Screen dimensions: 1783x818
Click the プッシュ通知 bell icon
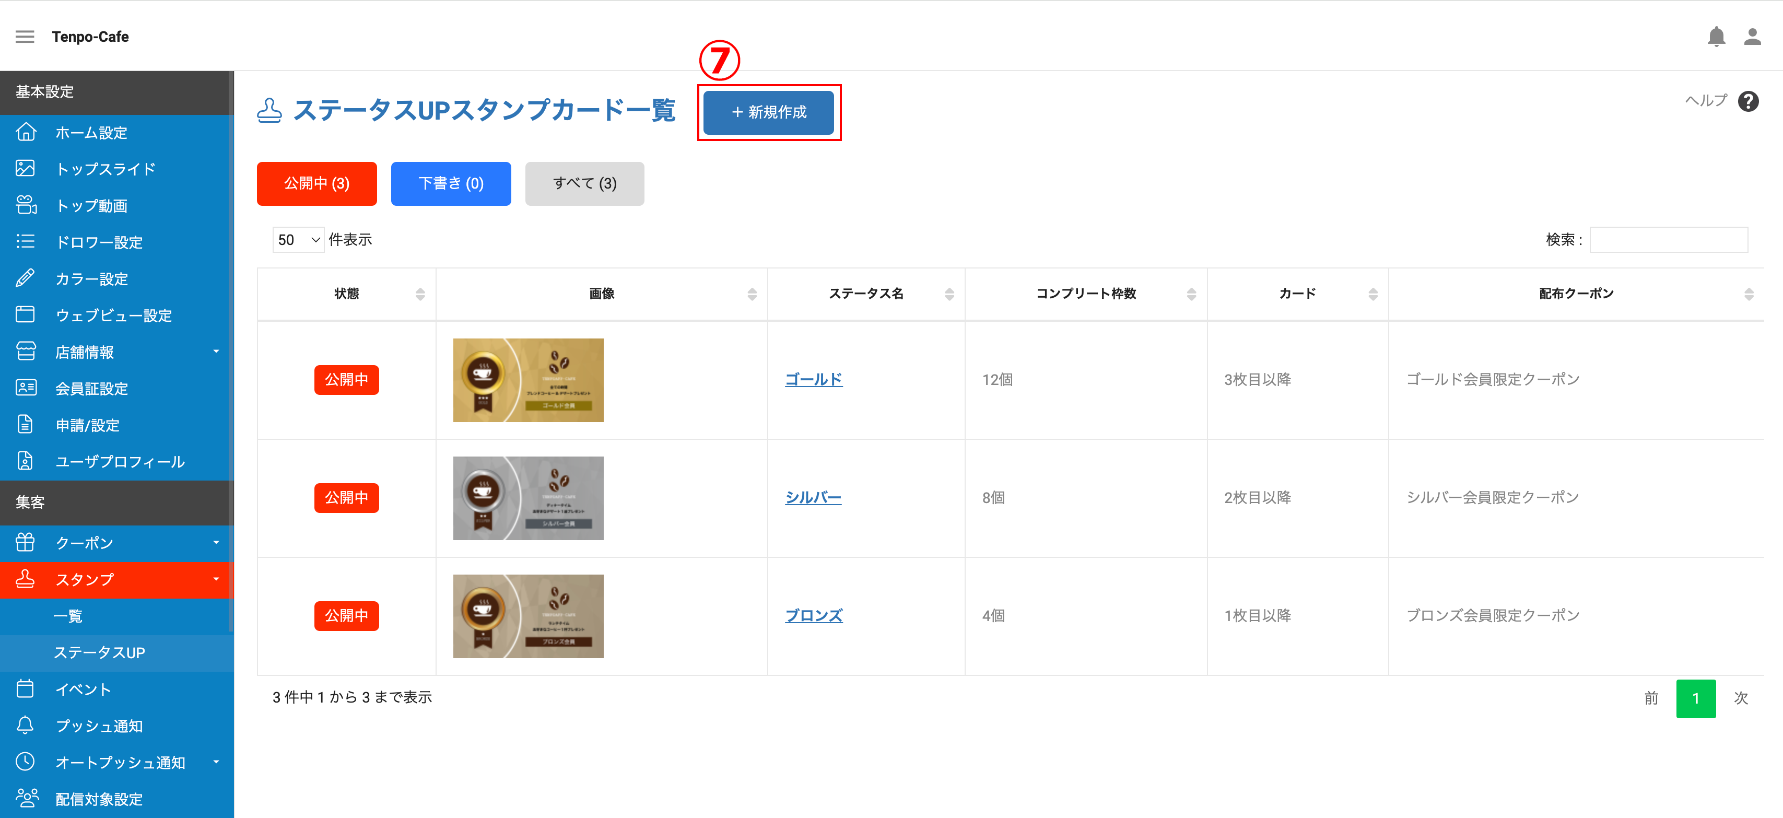[26, 725]
